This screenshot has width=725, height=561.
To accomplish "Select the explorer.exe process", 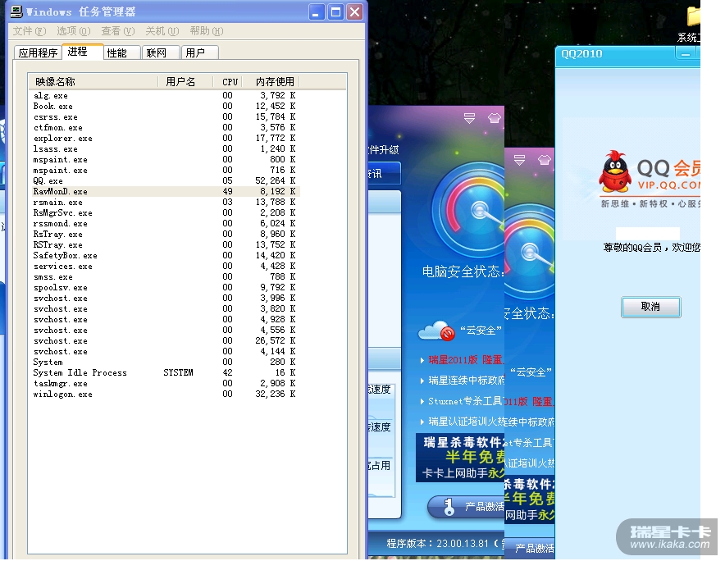I will point(165,139).
